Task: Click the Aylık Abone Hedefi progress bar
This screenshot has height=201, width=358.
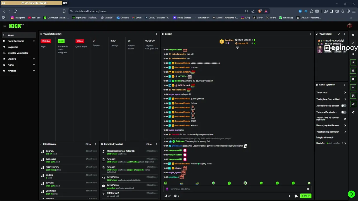Action: coord(34,3)
